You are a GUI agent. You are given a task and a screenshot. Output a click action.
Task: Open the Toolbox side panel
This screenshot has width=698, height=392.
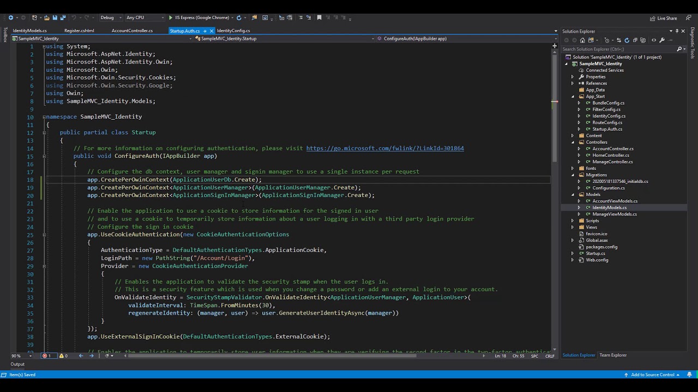pyautogui.click(x=5, y=34)
